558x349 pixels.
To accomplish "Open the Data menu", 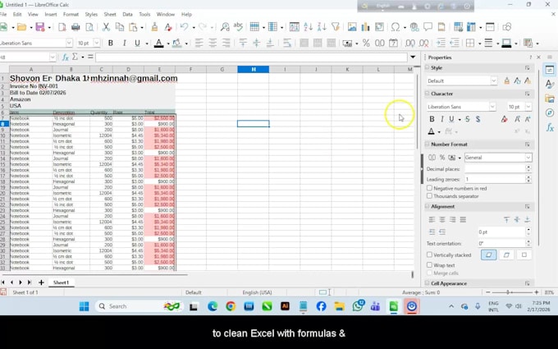I will point(127,14).
